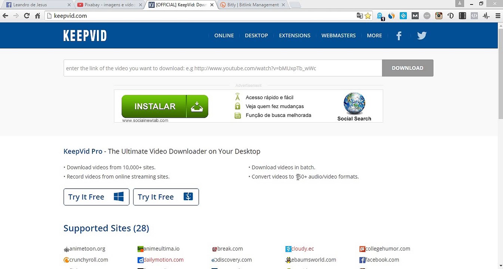The width and height of the screenshot is (503, 269).
Task: Open the SimilarWeb extension icon
Action: click(392, 16)
